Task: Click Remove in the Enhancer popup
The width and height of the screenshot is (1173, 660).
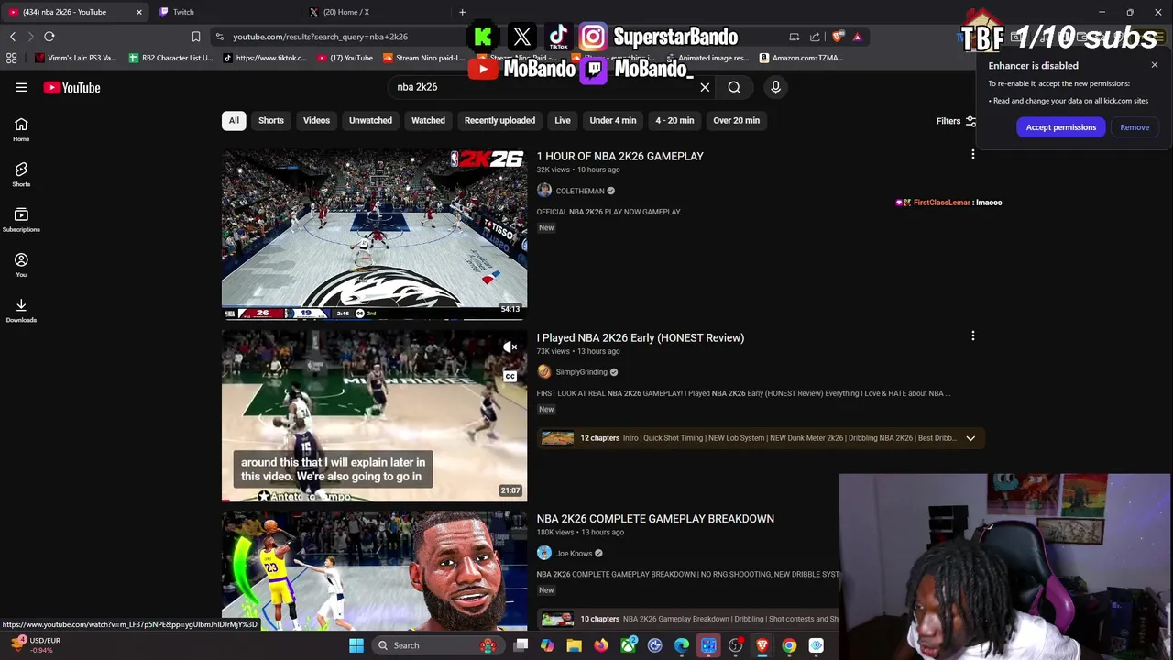Action: tap(1135, 127)
